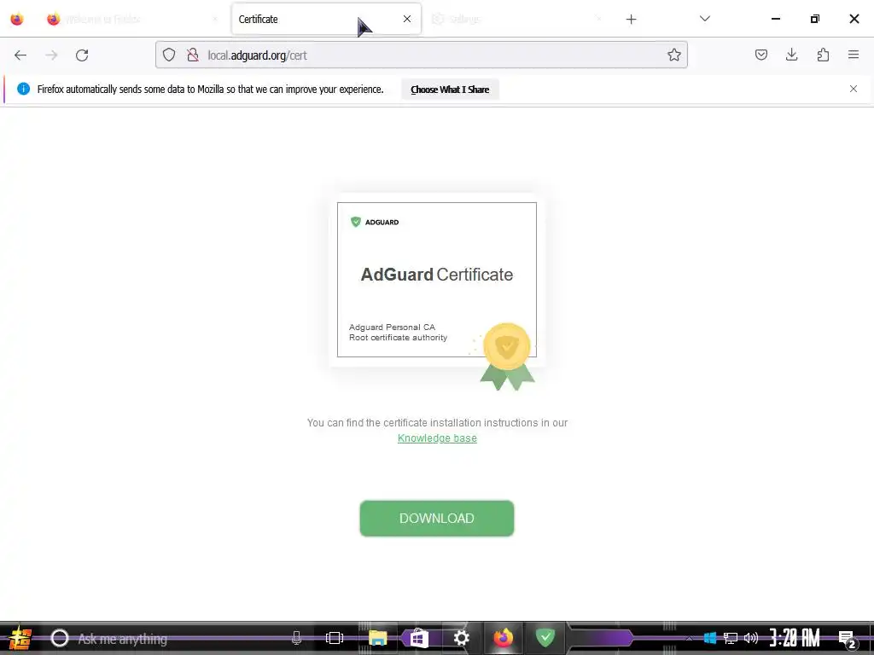Click the crossed-out padlock site info icon
The image size is (874, 655).
click(193, 55)
